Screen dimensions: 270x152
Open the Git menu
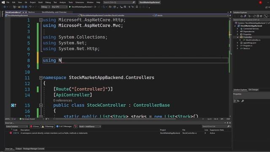click(26, 3)
